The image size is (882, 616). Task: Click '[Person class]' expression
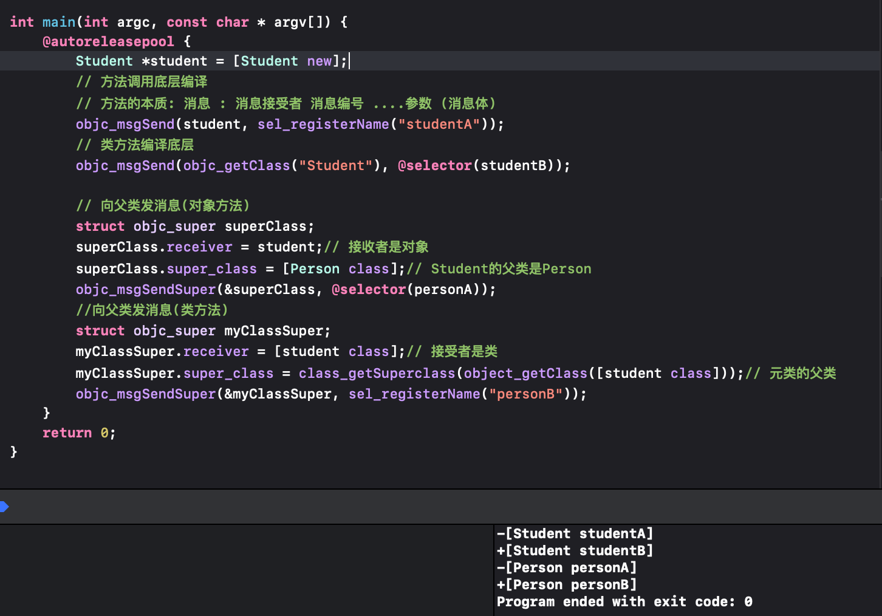[340, 269]
